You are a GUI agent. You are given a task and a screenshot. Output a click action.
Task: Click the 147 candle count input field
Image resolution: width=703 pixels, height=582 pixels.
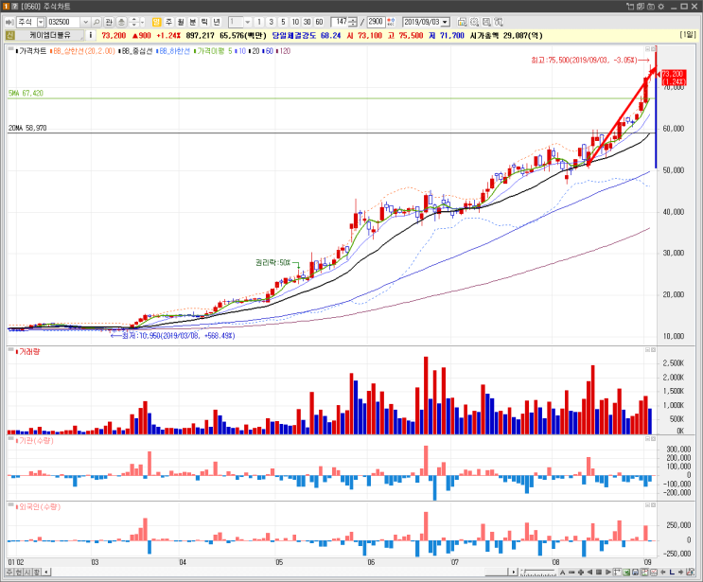(343, 22)
